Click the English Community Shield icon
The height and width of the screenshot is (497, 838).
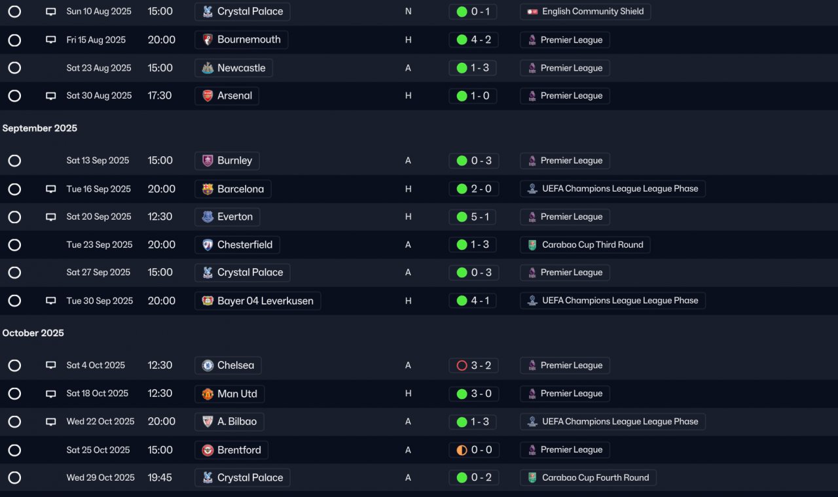tap(532, 12)
